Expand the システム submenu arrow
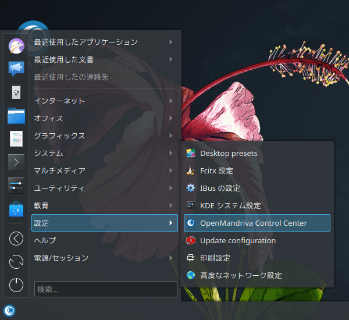 point(170,153)
